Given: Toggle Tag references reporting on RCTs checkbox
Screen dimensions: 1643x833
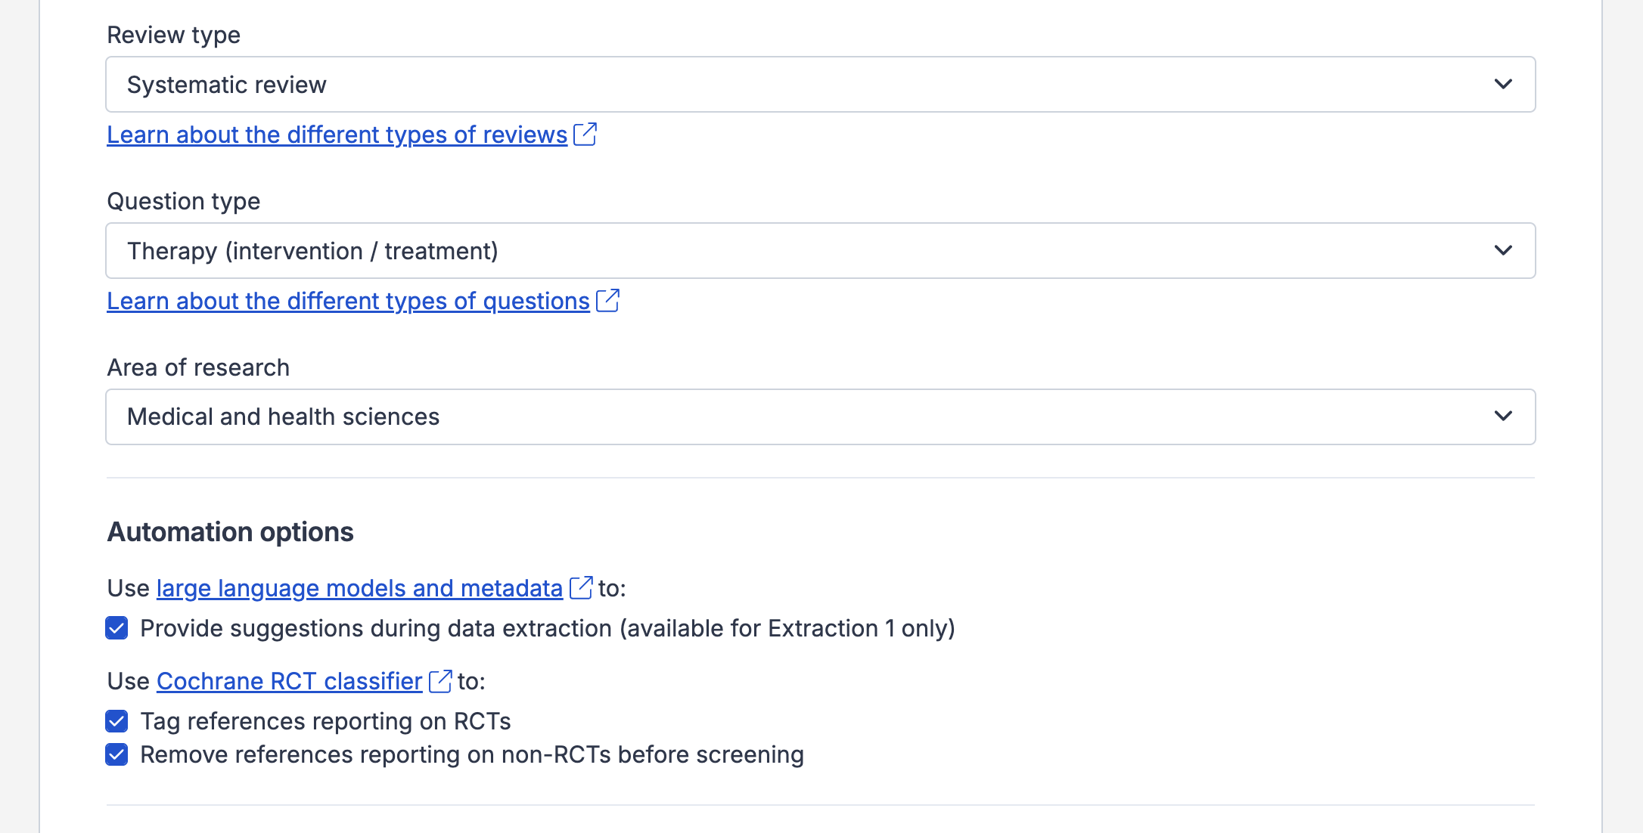Looking at the screenshot, I should [116, 721].
